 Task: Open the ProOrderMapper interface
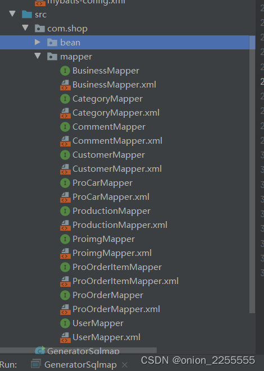[x=108, y=295]
